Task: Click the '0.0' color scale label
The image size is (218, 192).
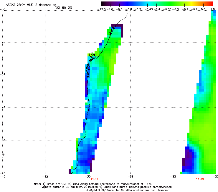Action: tap(203, 9)
